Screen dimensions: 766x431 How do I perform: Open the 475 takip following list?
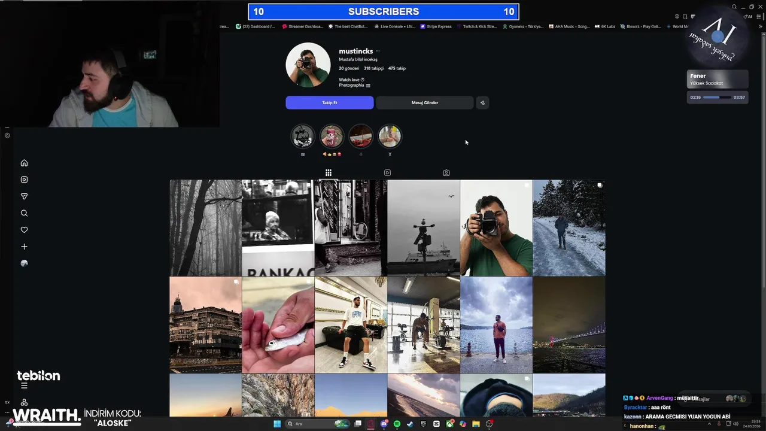click(x=397, y=68)
